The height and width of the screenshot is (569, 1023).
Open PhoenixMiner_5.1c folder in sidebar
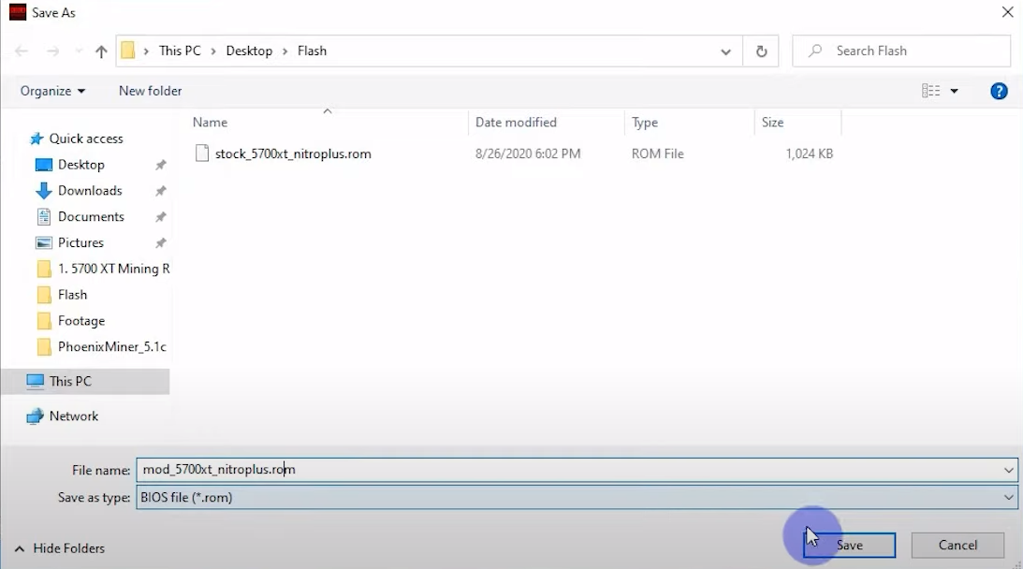(x=111, y=346)
